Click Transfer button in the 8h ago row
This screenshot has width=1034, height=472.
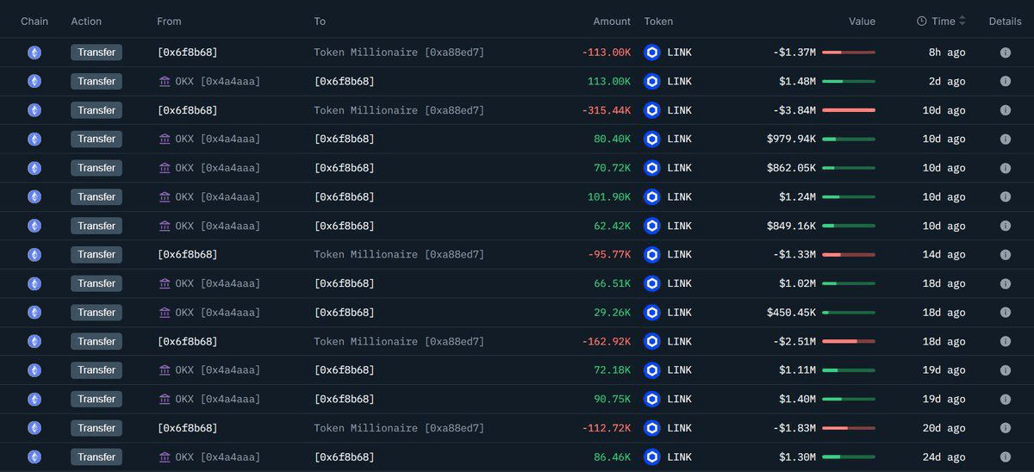coord(97,53)
